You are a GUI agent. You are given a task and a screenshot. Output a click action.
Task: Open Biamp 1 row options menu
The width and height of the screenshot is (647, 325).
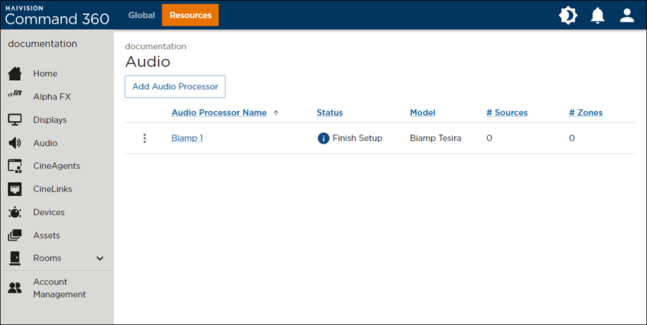[x=144, y=138]
